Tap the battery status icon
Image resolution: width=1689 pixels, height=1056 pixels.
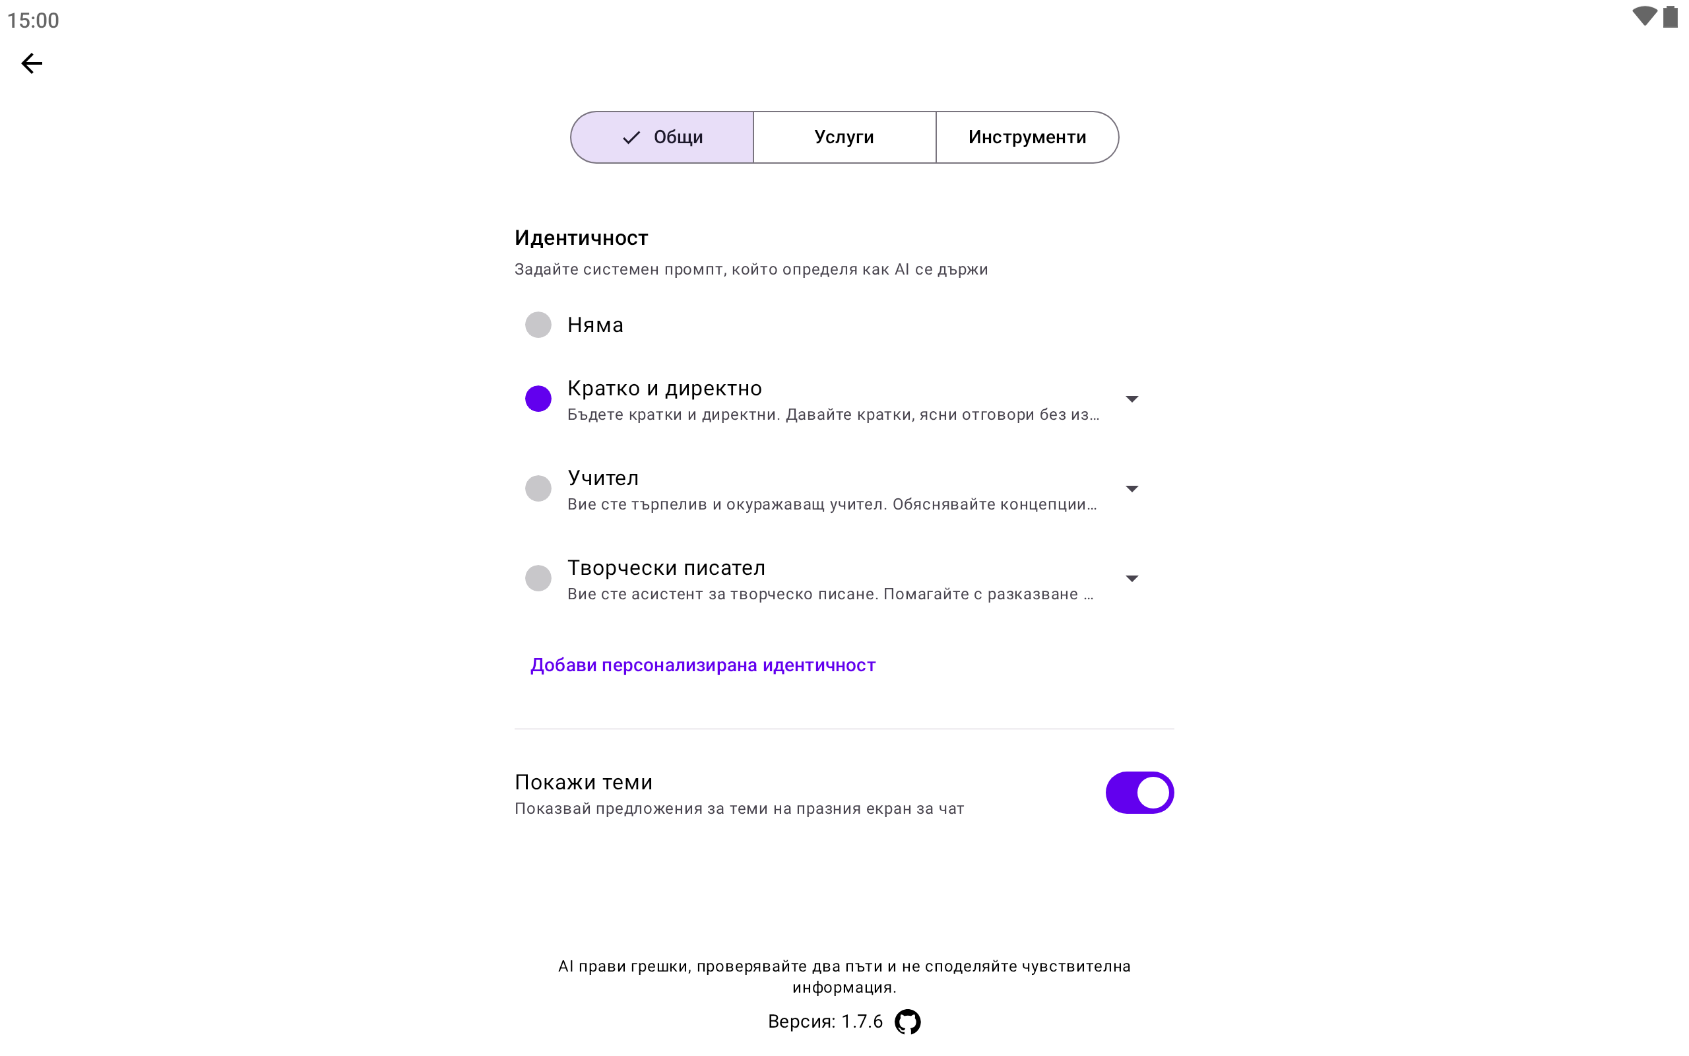pos(1669,16)
